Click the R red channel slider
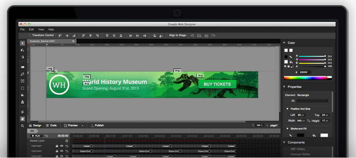The width and height of the screenshot is (356, 158). click(x=312, y=56)
